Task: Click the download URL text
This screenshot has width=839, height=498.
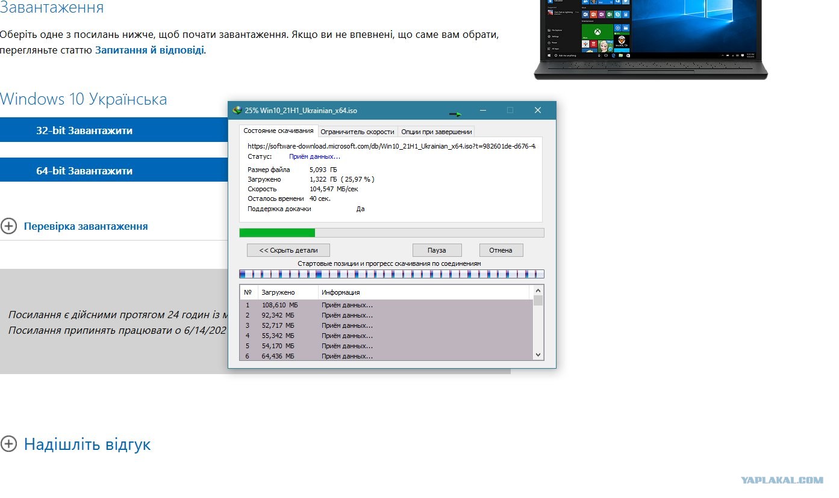Action: tap(391, 146)
